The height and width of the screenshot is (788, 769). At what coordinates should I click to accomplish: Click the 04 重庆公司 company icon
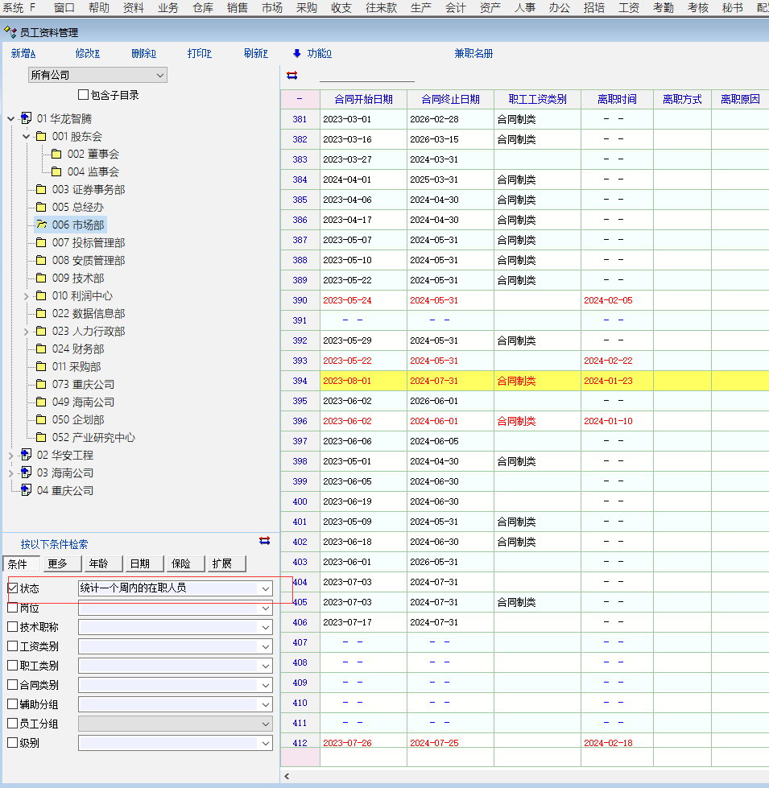(x=26, y=490)
